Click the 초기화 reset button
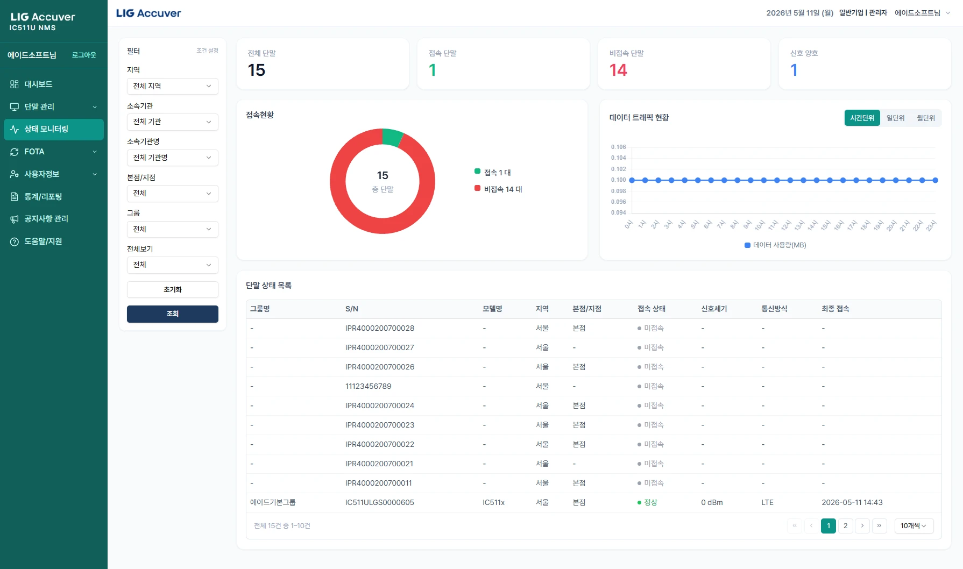 pos(173,289)
